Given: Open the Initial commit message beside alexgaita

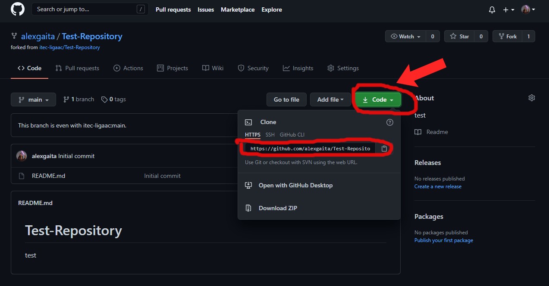Looking at the screenshot, I should 76,156.
